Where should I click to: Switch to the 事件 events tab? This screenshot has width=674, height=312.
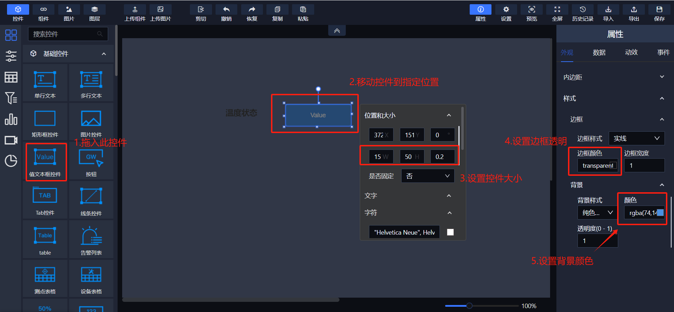coord(663,53)
